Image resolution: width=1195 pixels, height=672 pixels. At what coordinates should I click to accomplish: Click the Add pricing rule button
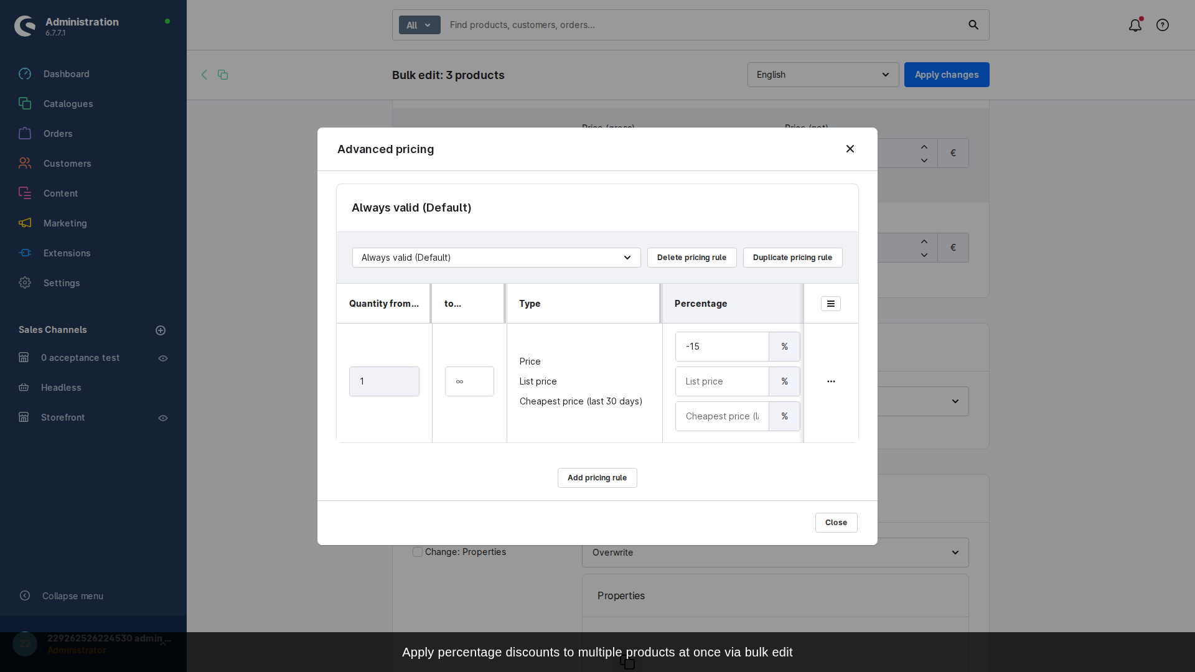tap(597, 478)
